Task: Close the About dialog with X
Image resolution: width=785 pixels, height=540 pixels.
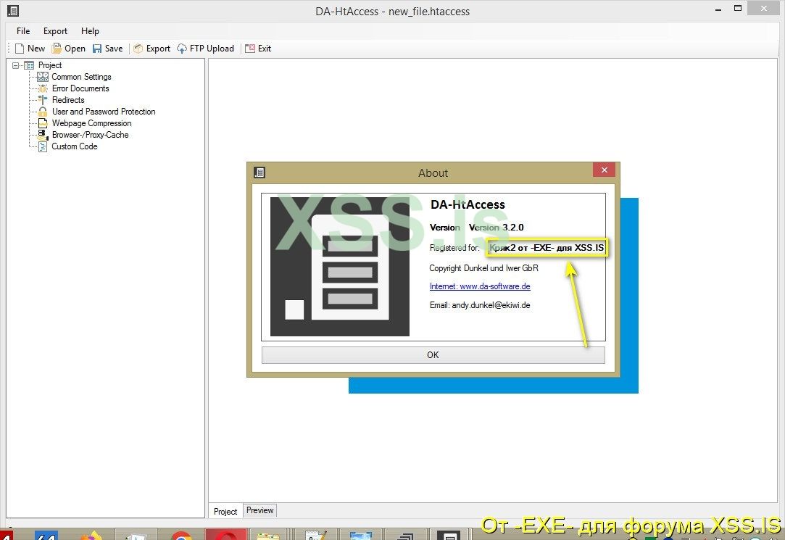Action: pyautogui.click(x=605, y=170)
